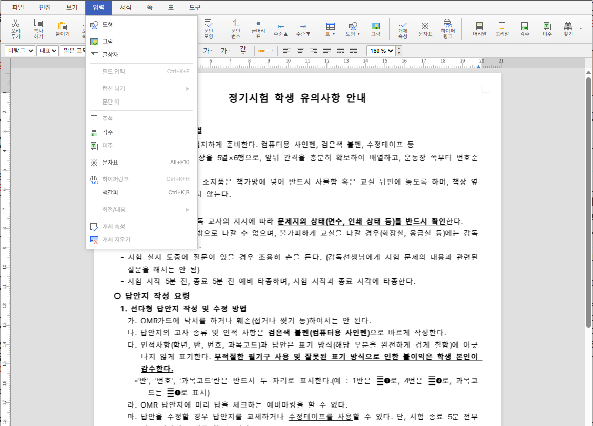This screenshot has width=593, height=426.
Task: Select 책갈피 menu entry
Action: click(141, 193)
